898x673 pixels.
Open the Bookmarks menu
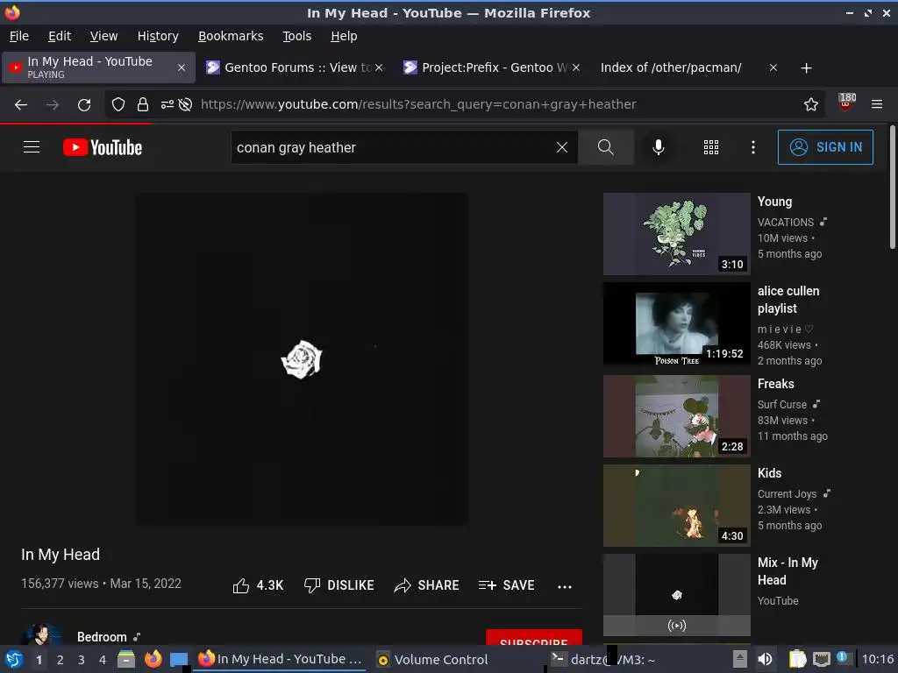[x=231, y=36]
